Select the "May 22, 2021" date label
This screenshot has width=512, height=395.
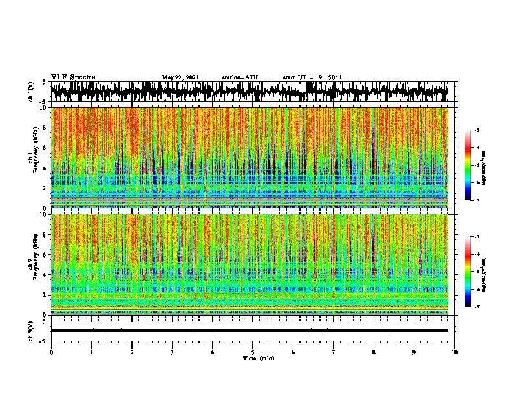180,77
